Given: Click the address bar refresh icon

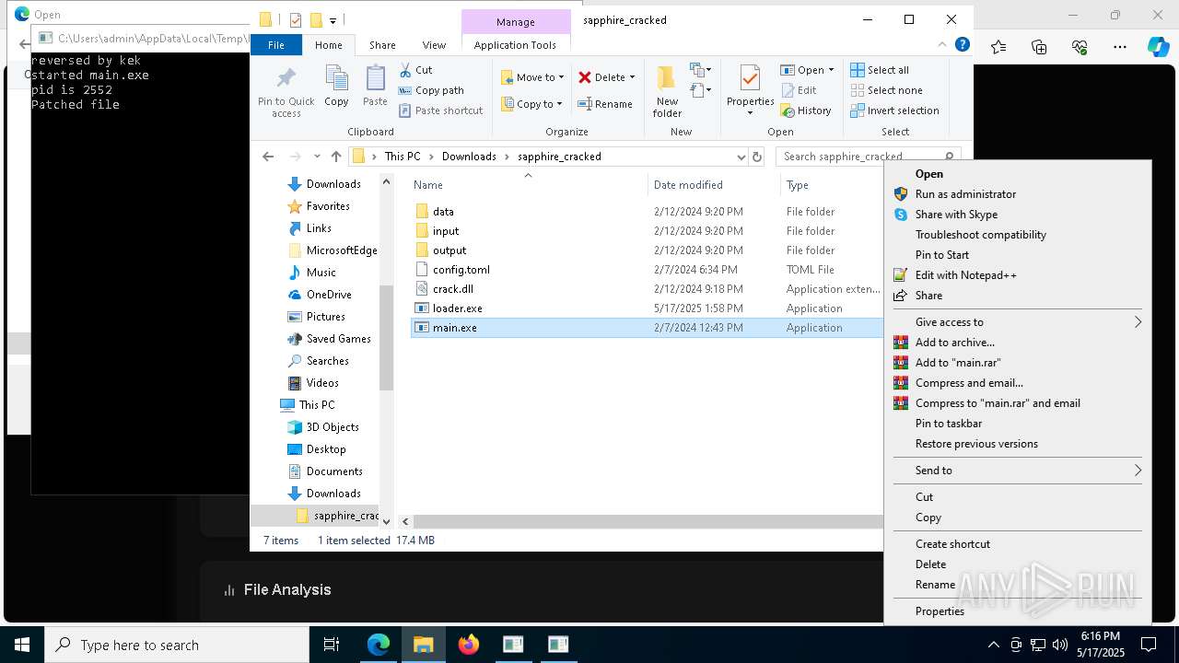Looking at the screenshot, I should (757, 157).
